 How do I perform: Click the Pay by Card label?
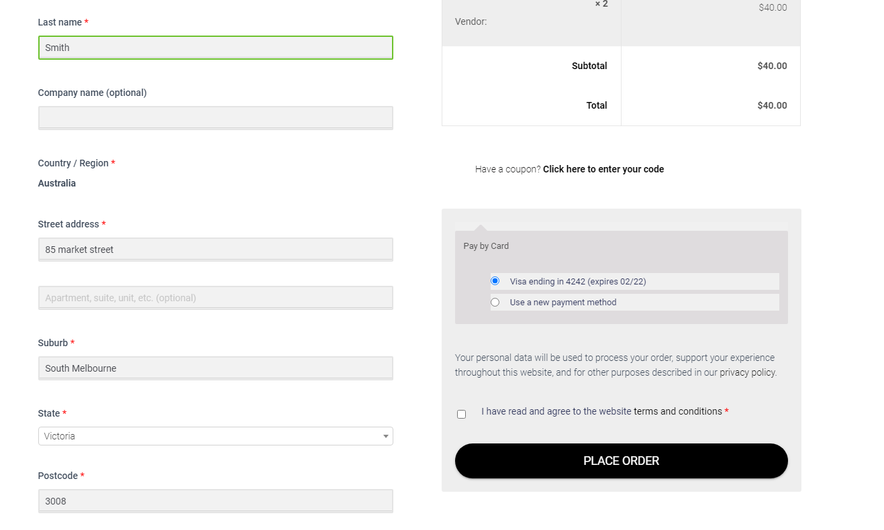pos(486,246)
